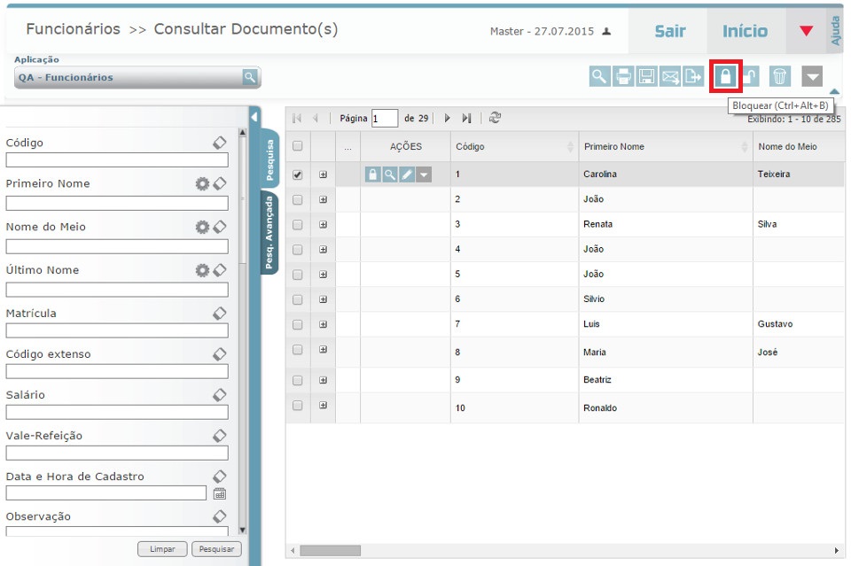Click the trash delete icon in toolbar

778,76
